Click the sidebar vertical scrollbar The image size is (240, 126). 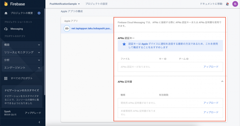(x=44, y=52)
